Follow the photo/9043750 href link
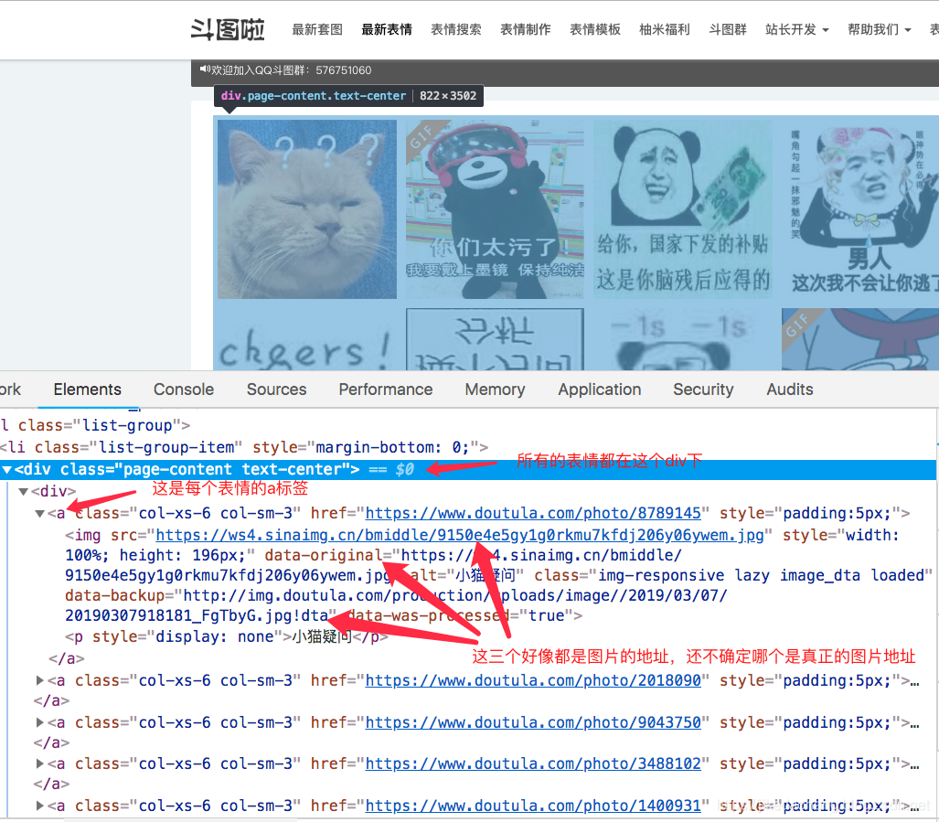 (x=533, y=722)
